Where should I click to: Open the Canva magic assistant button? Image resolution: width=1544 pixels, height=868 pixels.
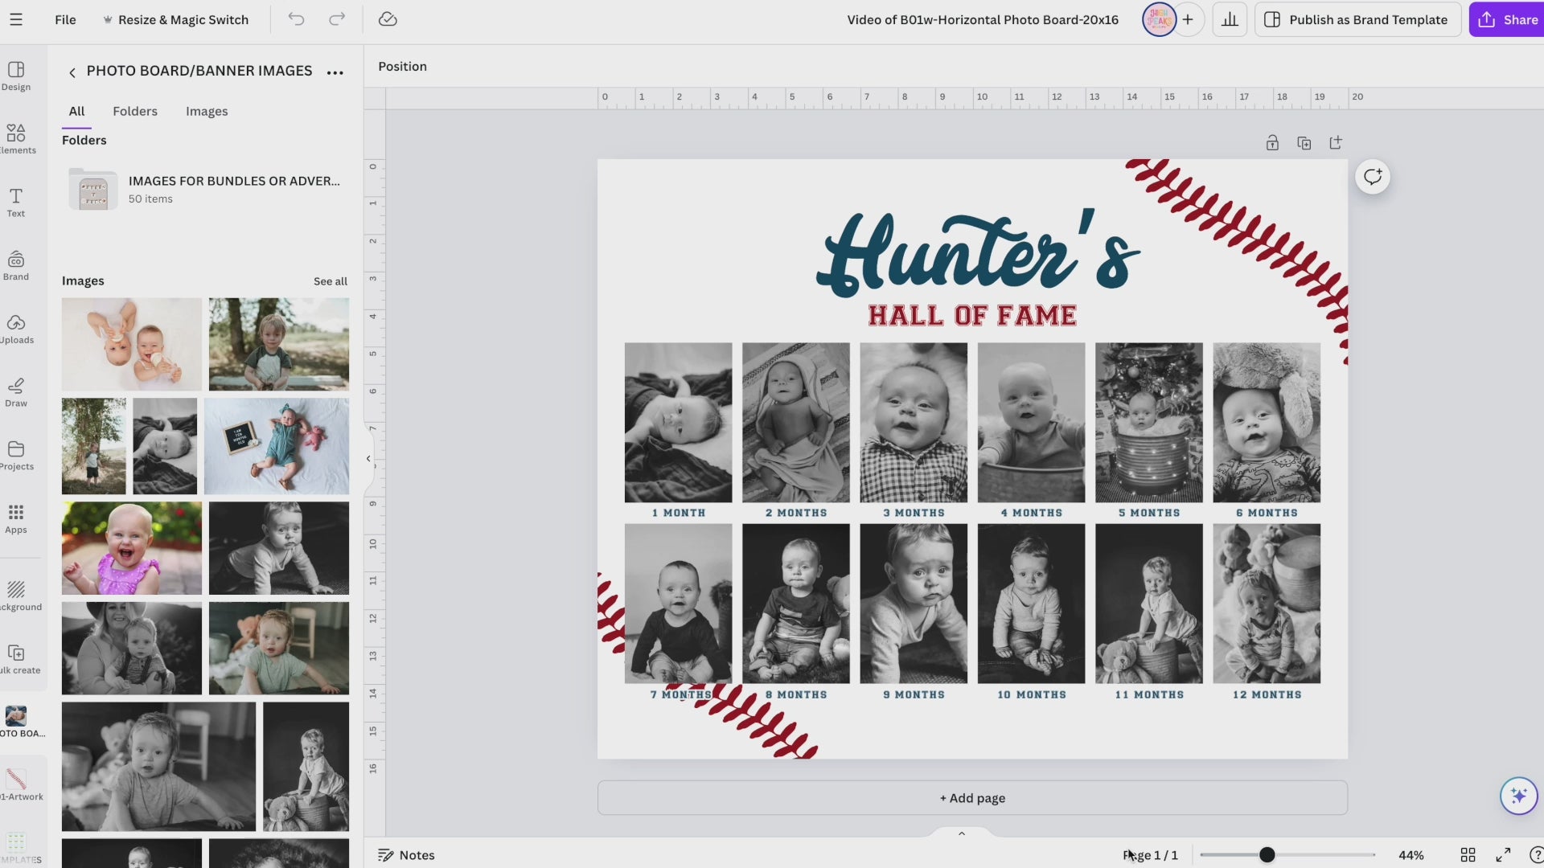(1518, 796)
